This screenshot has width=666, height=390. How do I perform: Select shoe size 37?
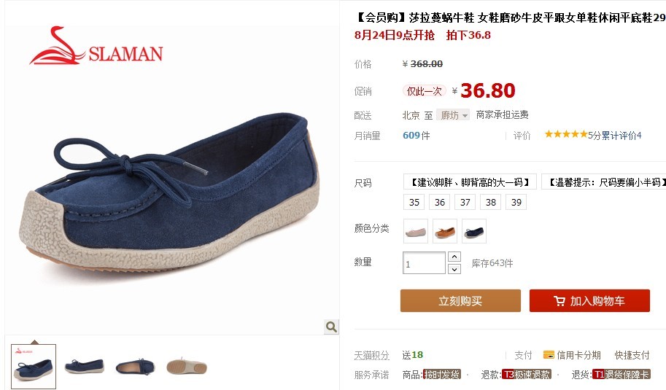[x=465, y=202]
